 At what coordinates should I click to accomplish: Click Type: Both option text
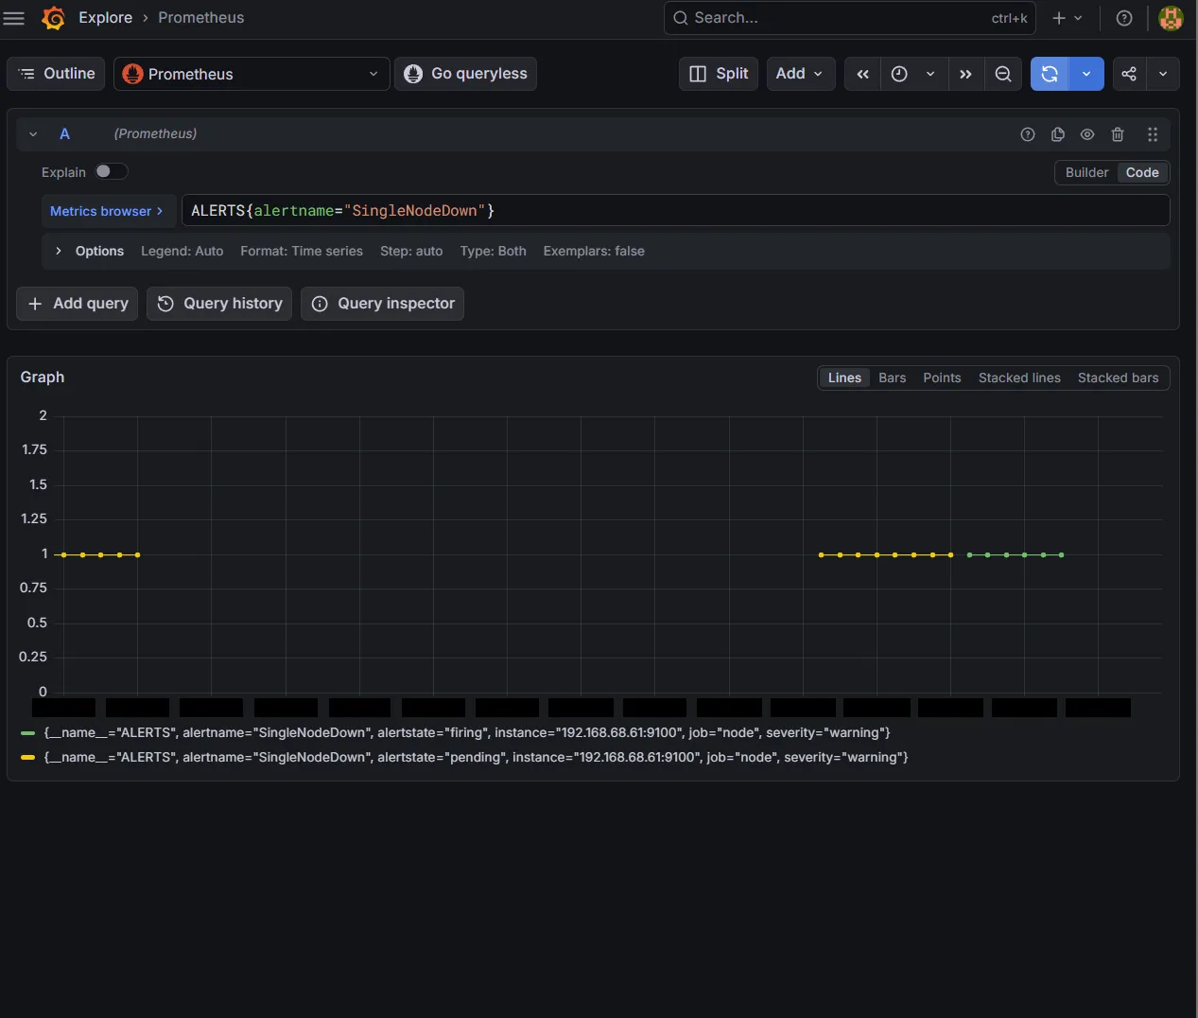pos(493,251)
